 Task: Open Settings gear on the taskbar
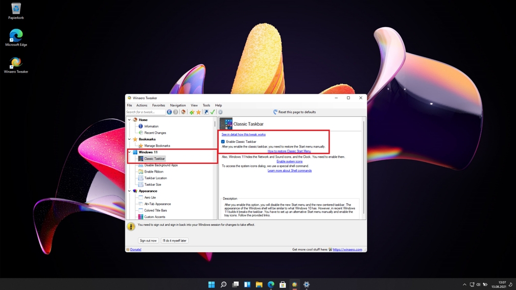pyautogui.click(x=307, y=284)
